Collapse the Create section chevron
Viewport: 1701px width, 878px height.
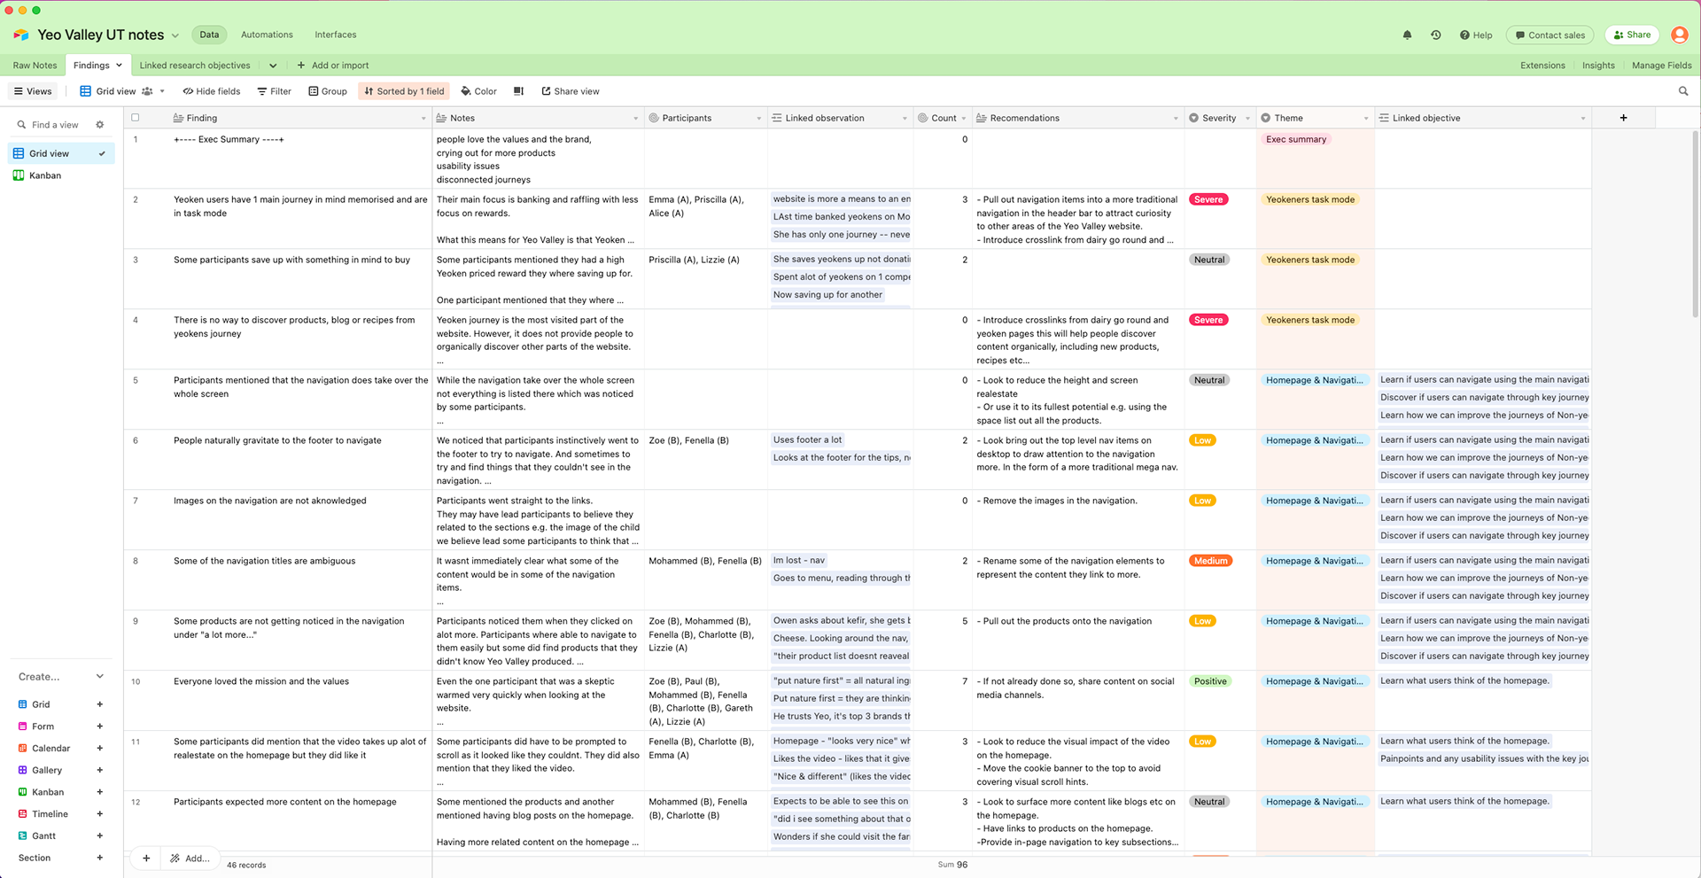tap(100, 677)
